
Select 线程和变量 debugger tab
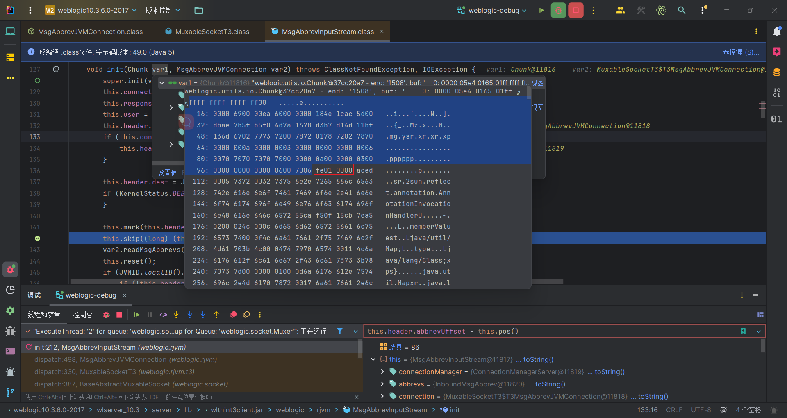pos(44,315)
